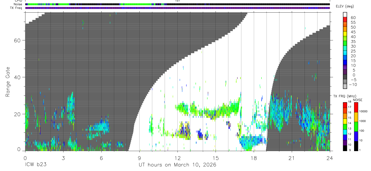Click the light gray bottom segment of ELEV bar
Image resolution: width=371 pixels, height=171 pixels.
[345, 87]
